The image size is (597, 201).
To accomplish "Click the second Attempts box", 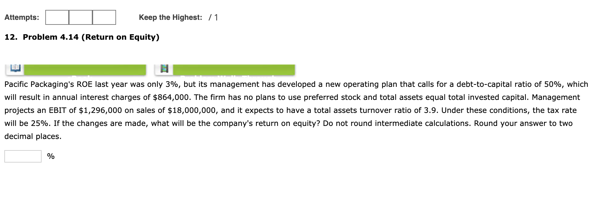I will [x=80, y=18].
